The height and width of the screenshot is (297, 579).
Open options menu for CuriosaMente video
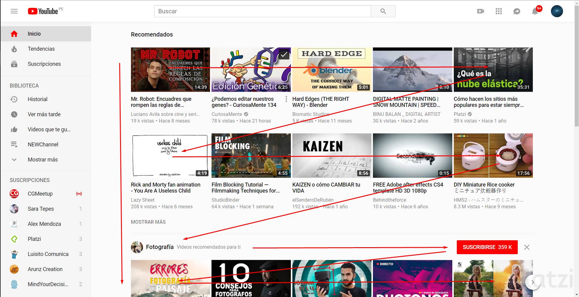[x=286, y=99]
